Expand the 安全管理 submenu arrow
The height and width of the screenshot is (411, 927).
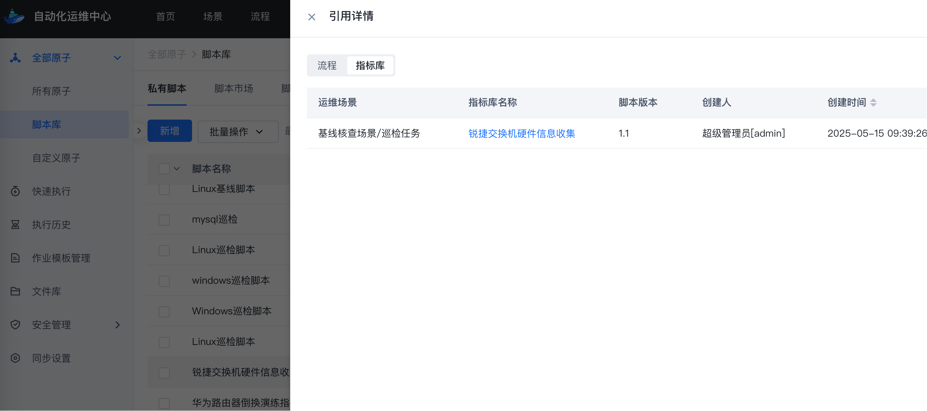(117, 325)
